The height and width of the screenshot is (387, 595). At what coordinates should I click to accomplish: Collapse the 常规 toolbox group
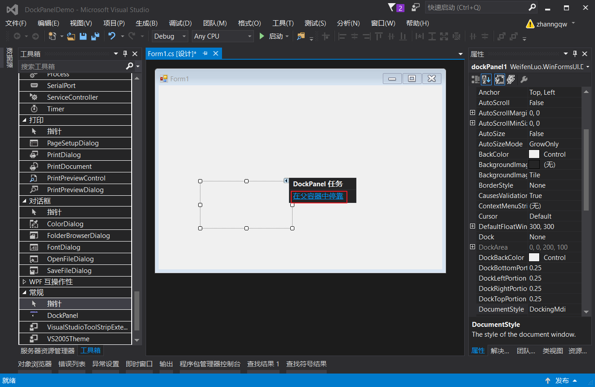24,293
